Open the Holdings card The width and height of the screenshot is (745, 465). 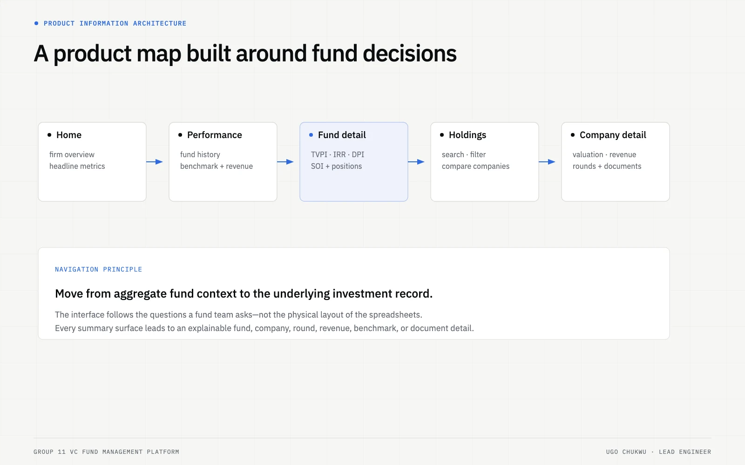(x=485, y=162)
